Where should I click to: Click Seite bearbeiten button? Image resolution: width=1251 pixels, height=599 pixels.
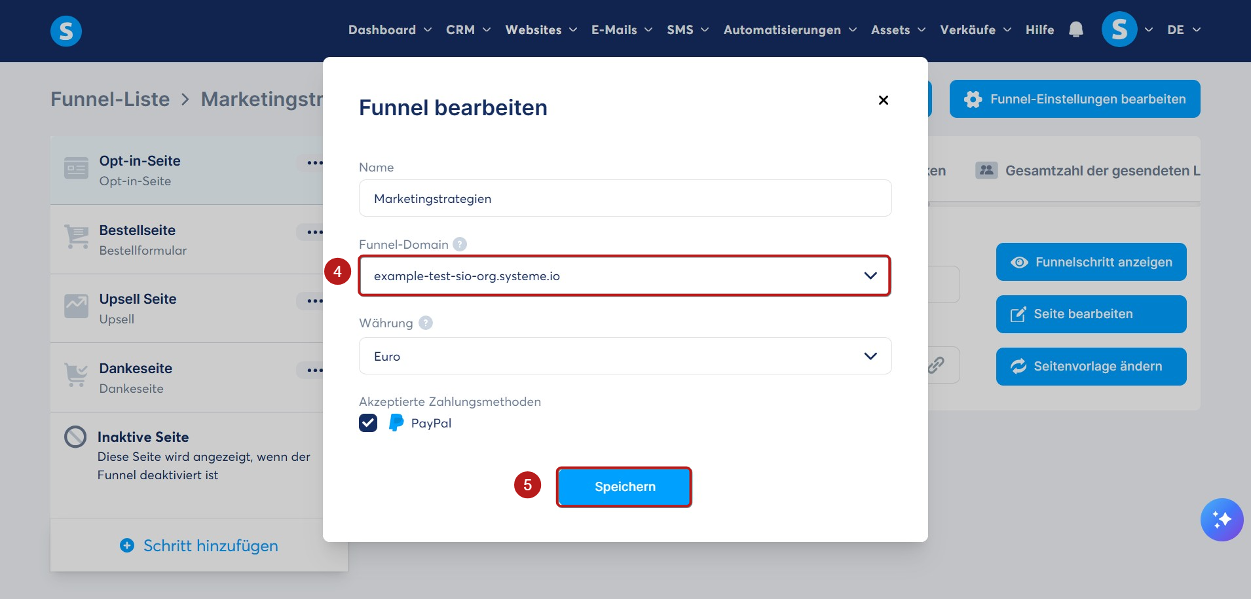[x=1091, y=314]
